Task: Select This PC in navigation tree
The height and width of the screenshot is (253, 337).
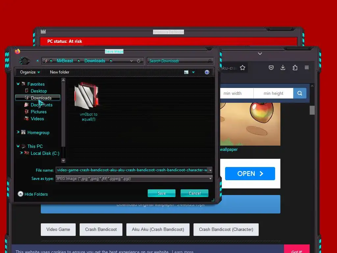Action: click(x=35, y=146)
